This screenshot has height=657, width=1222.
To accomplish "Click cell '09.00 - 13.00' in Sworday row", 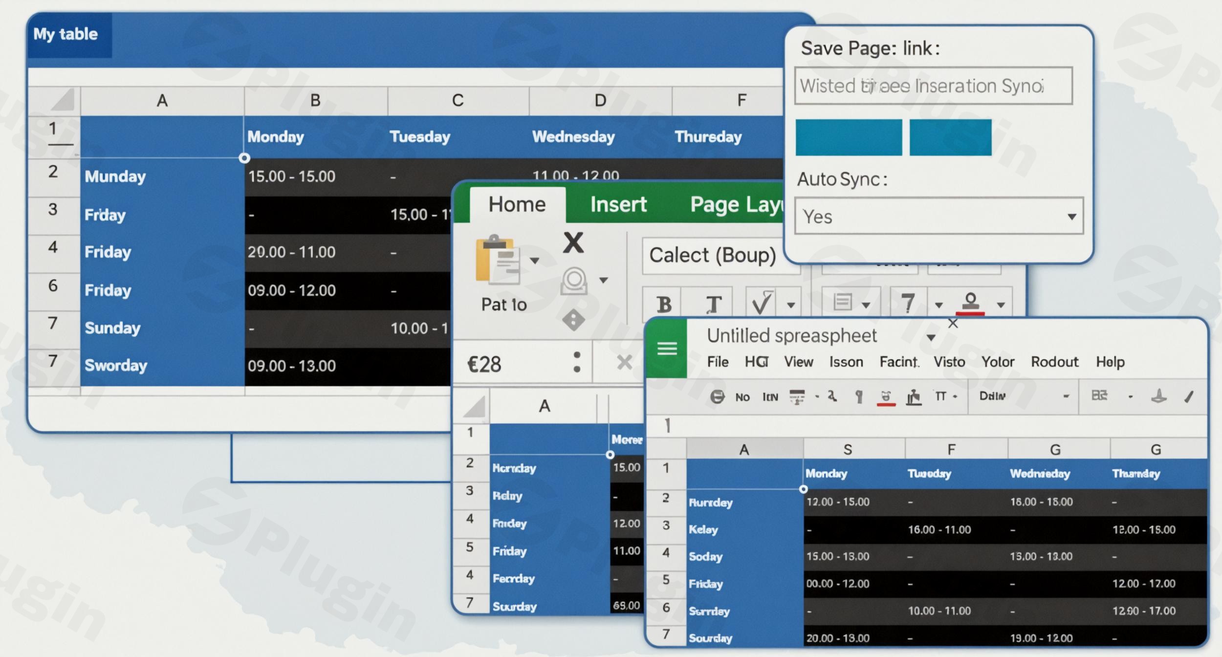I will 316,366.
